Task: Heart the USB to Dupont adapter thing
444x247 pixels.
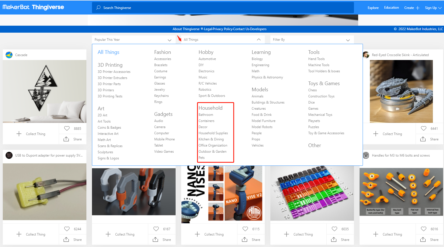Action: (x=67, y=229)
